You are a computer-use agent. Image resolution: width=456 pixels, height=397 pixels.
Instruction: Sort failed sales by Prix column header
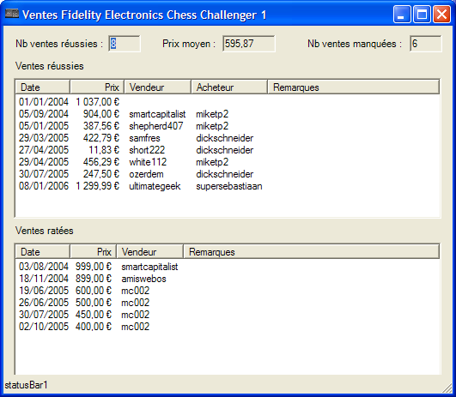tap(93, 252)
